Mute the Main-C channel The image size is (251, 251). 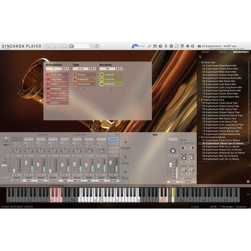coord(38,175)
